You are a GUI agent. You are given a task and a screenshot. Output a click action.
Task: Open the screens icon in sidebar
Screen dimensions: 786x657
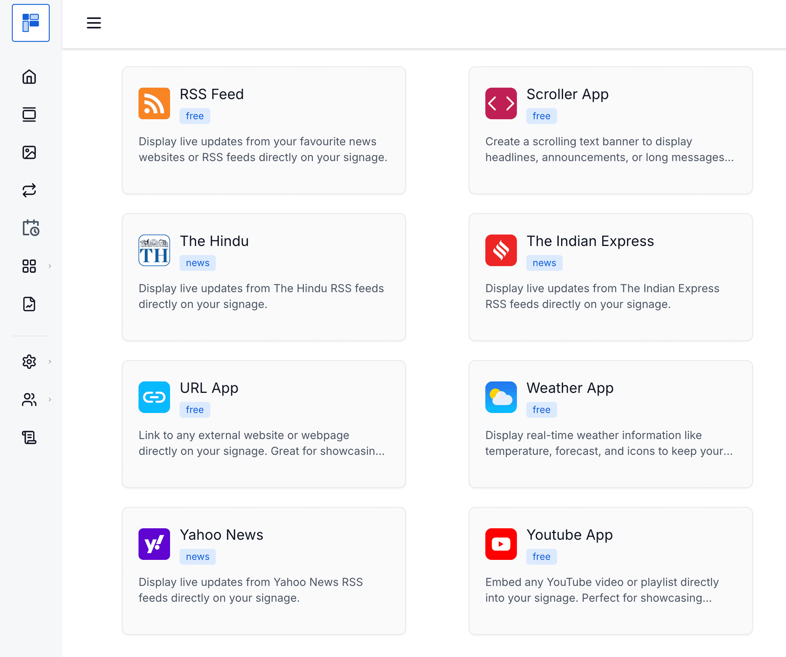pos(29,115)
